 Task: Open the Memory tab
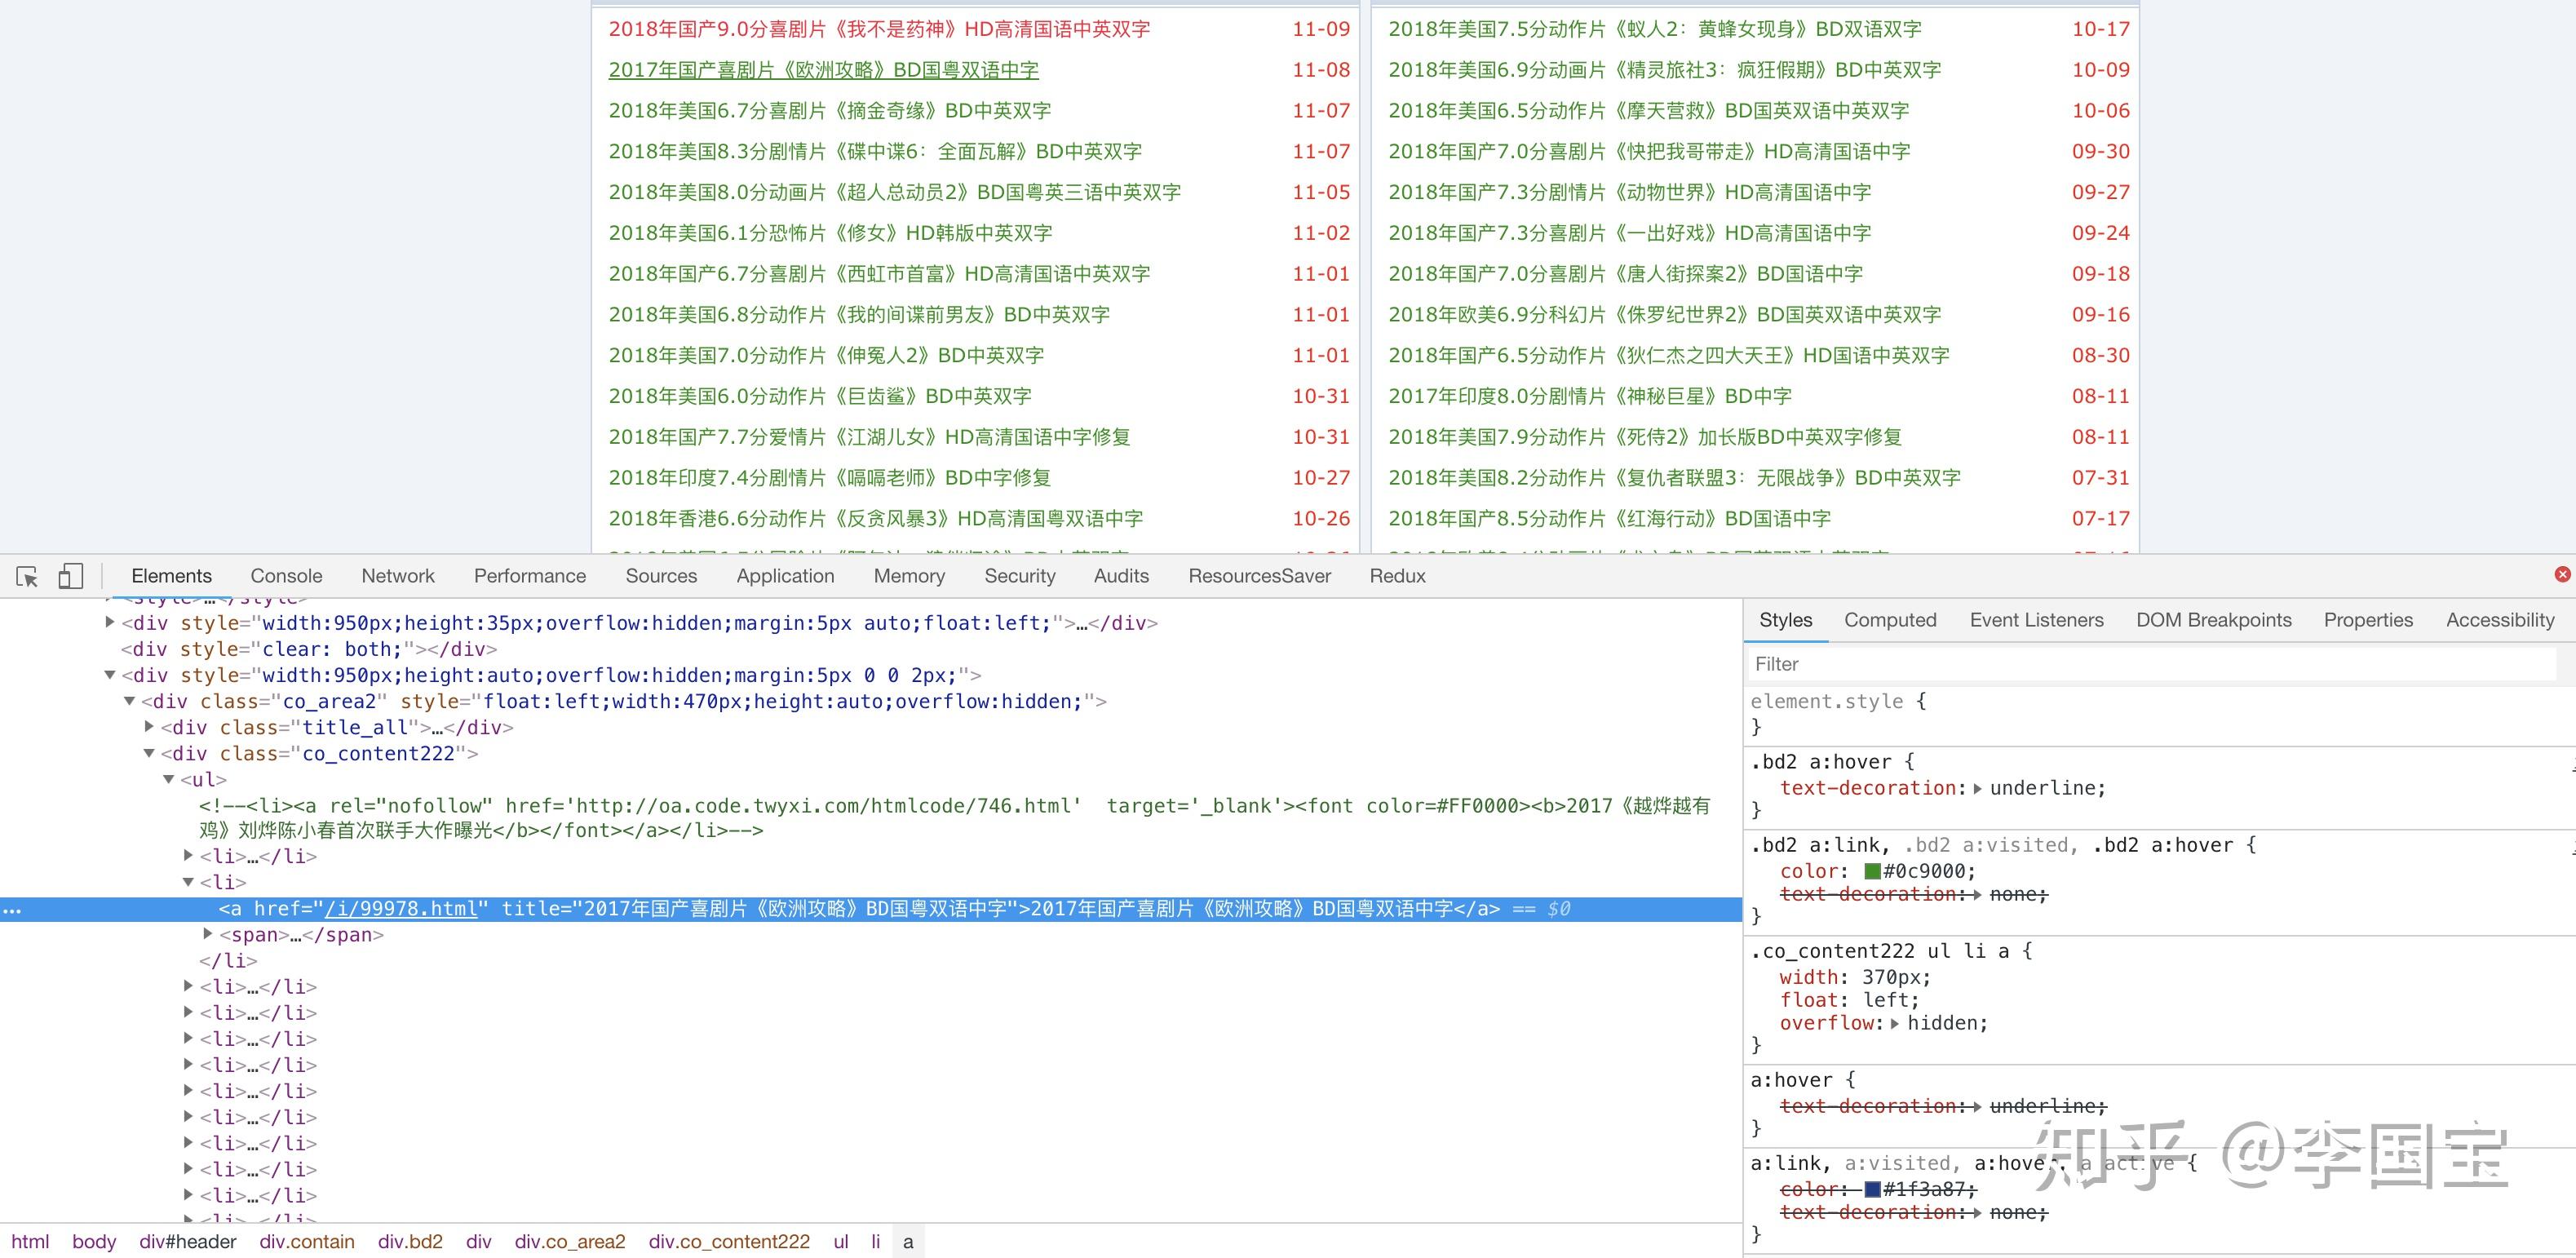(909, 576)
